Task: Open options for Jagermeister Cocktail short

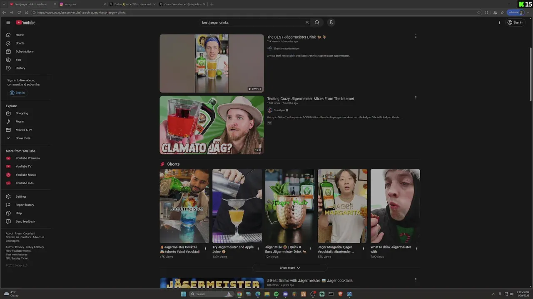Action: [x=205, y=248]
